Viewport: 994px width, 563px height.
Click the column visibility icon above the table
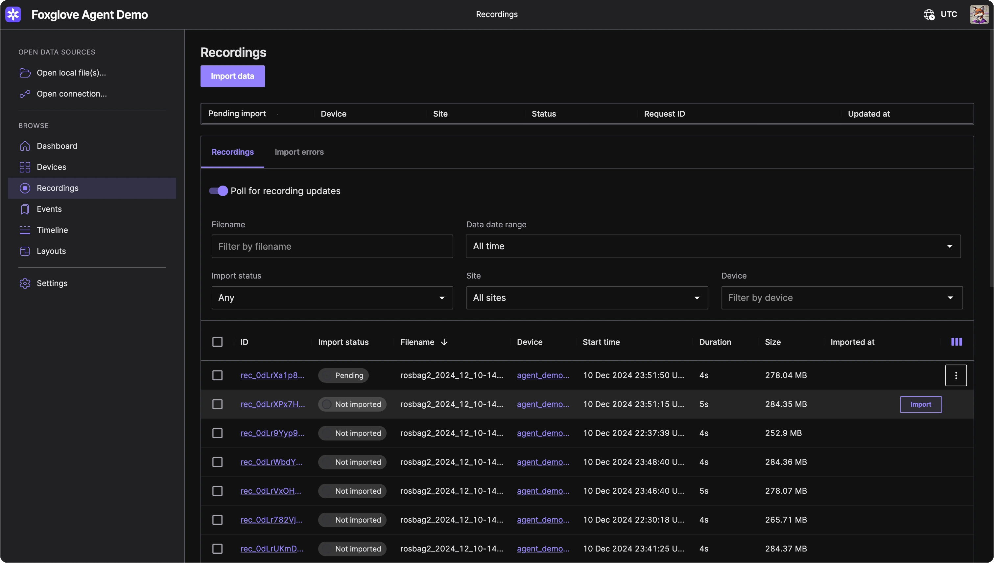pos(956,342)
